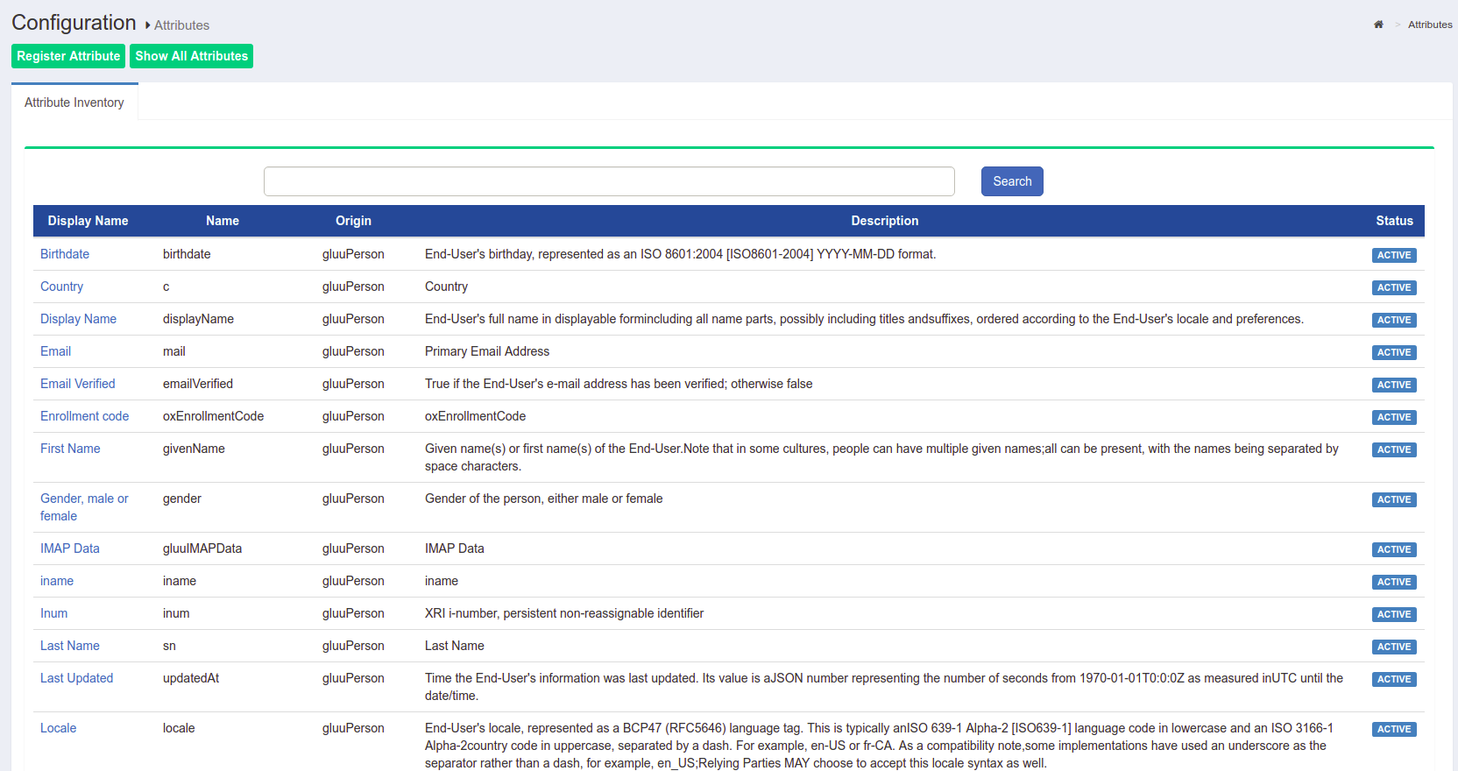Open the Locale attribute link

pos(58,728)
